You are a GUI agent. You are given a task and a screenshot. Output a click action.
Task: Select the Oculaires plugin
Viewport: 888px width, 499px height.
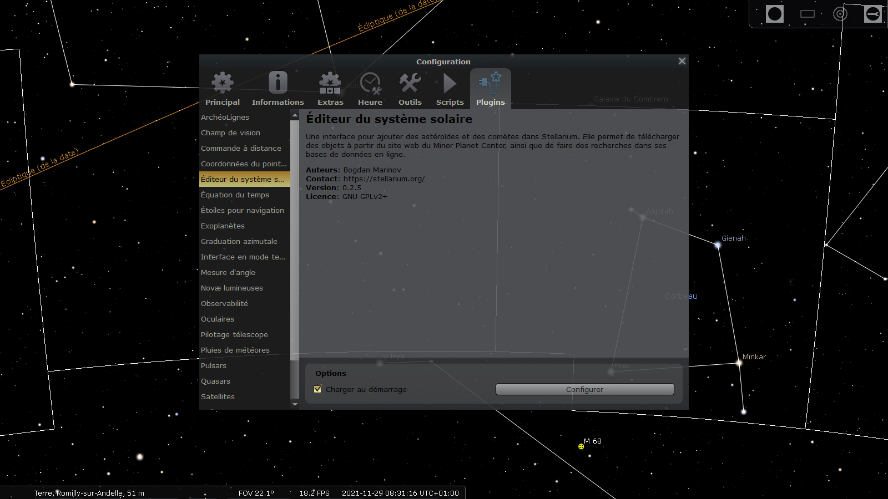click(x=217, y=319)
